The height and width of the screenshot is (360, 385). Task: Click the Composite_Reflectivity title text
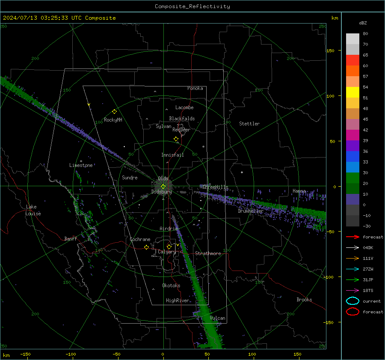pos(192,6)
